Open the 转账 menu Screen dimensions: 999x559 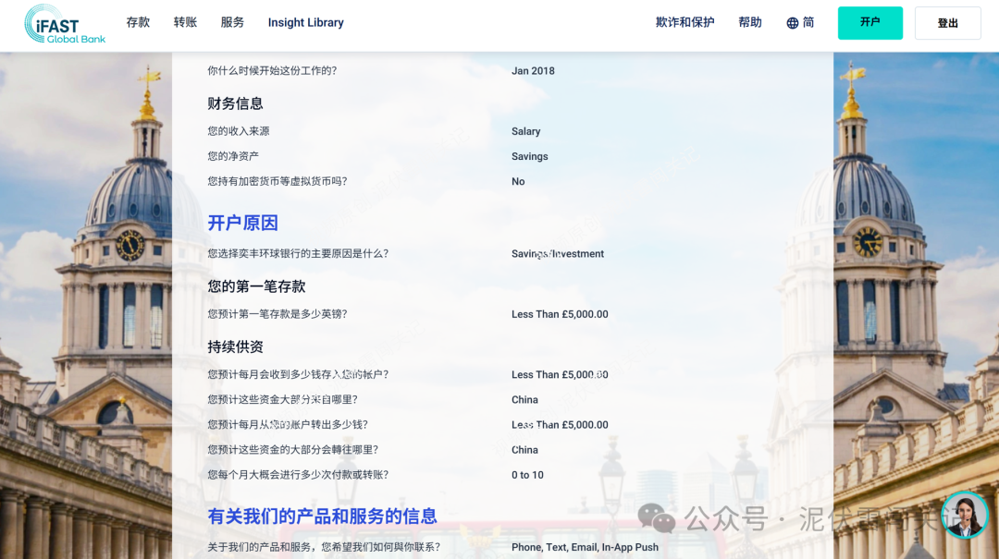(x=185, y=22)
